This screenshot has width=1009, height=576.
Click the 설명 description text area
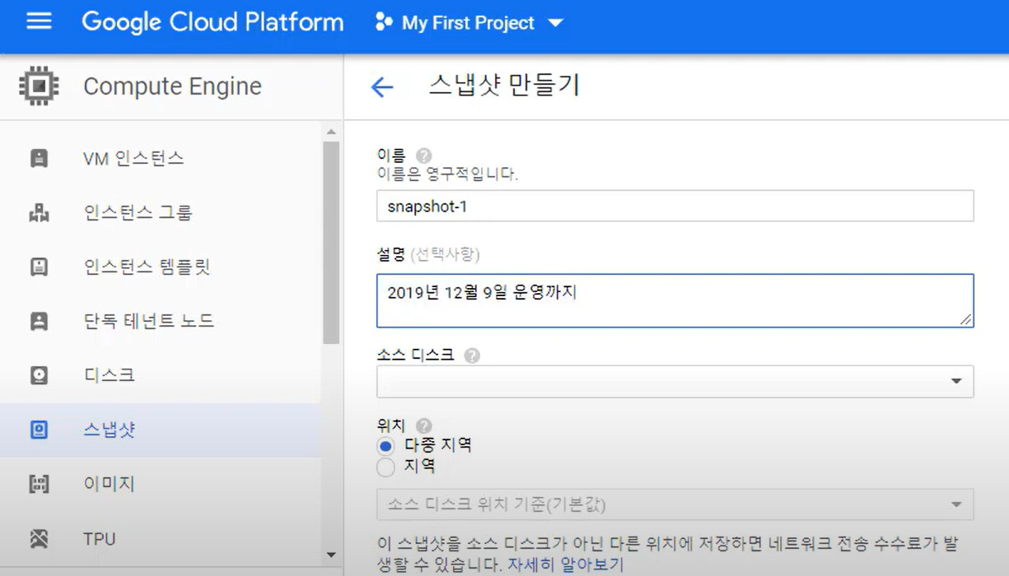pyautogui.click(x=675, y=301)
